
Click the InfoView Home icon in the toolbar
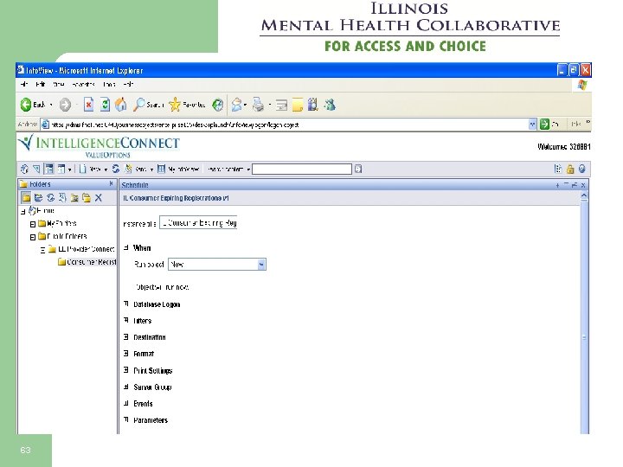coord(24,170)
